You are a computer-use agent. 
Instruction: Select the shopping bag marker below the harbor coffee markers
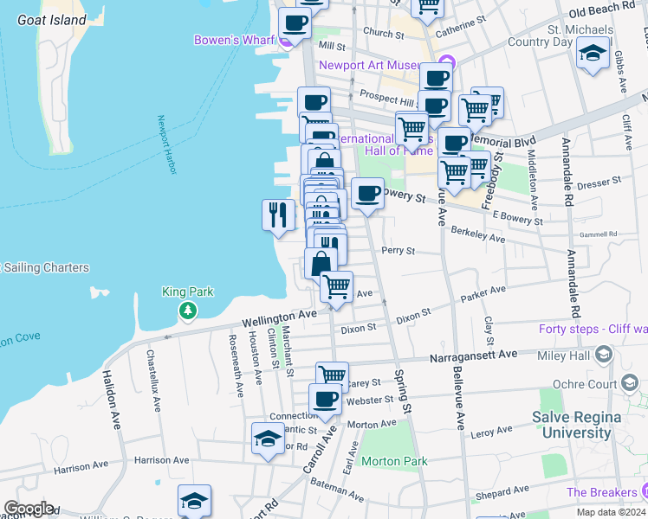pyautogui.click(x=325, y=159)
